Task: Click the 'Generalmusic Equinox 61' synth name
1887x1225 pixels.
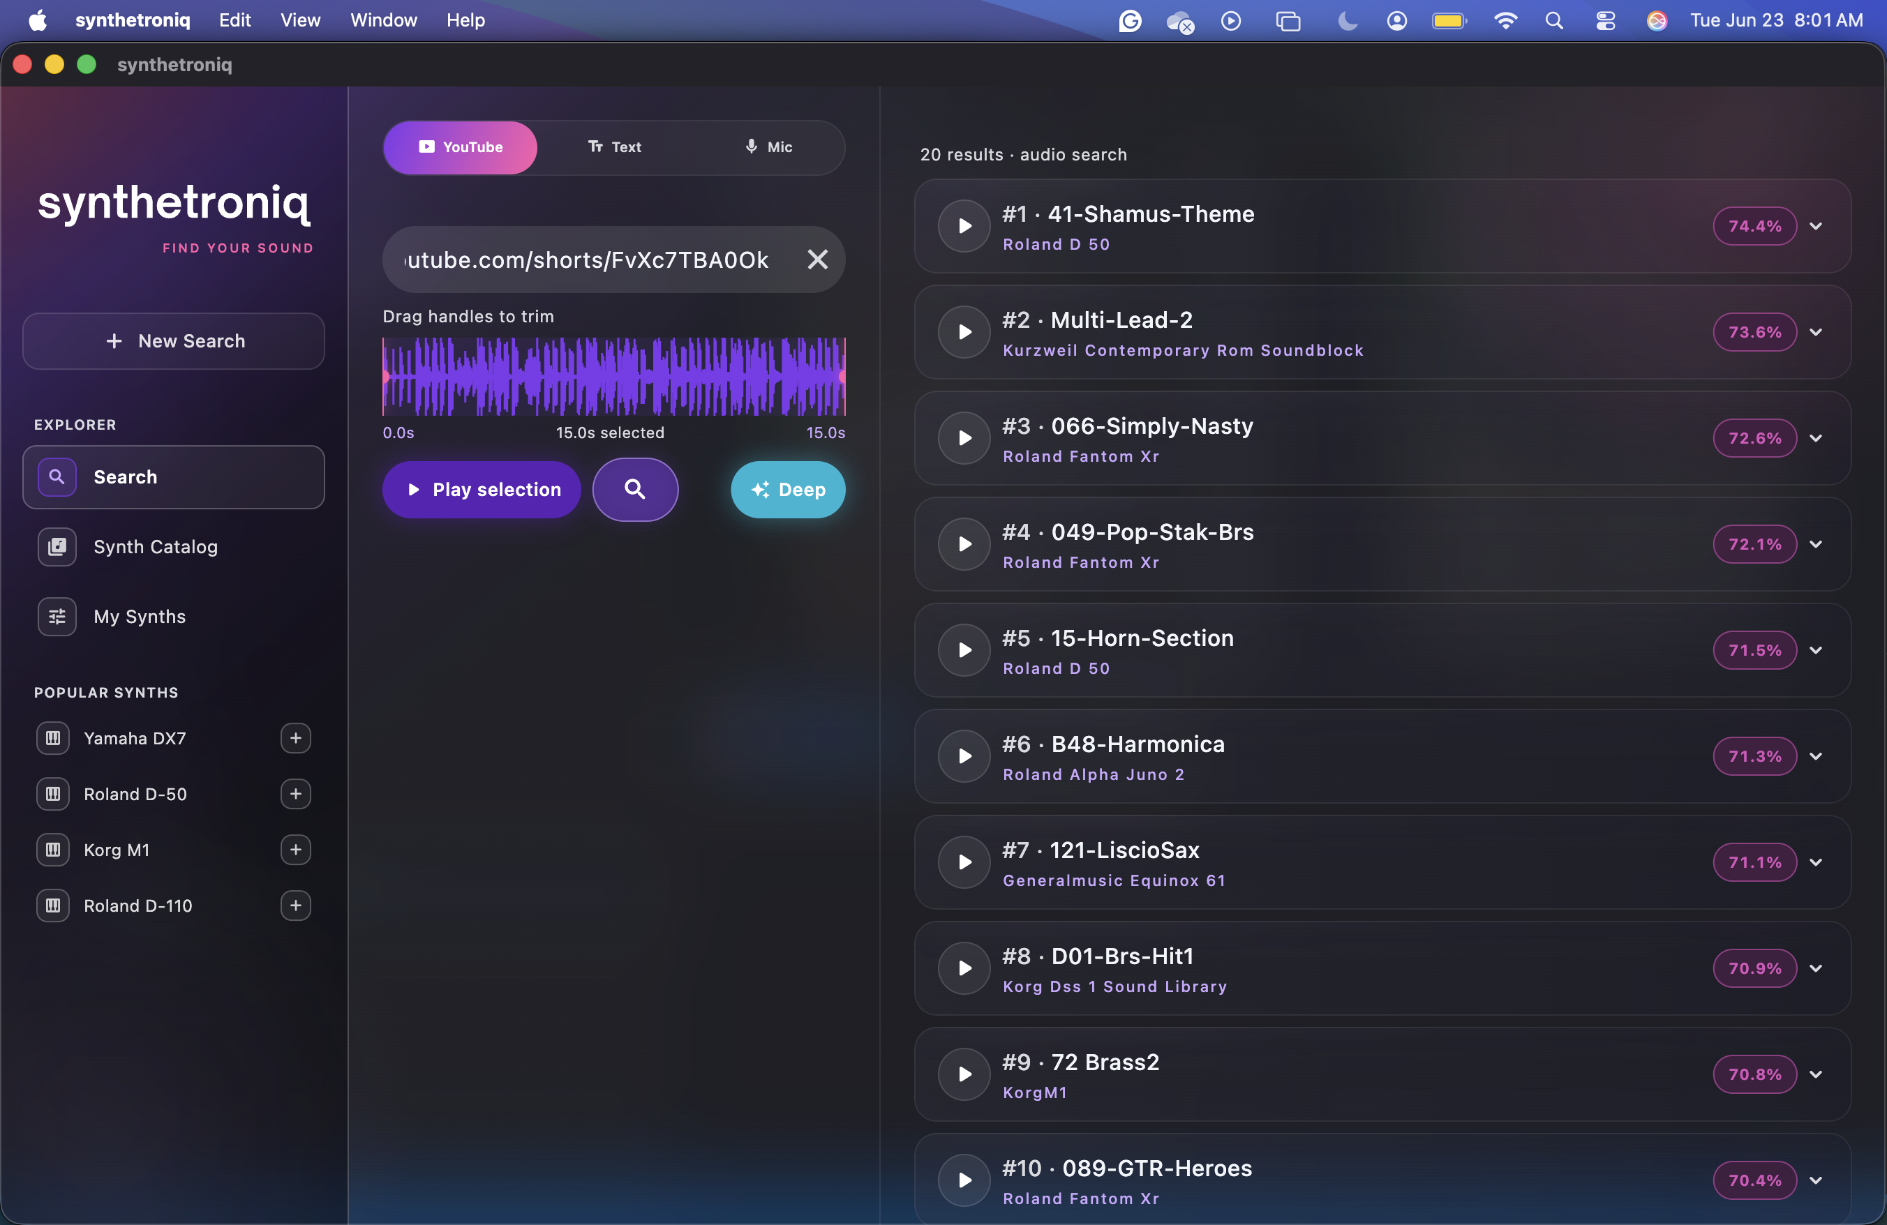Action: [x=1114, y=880]
